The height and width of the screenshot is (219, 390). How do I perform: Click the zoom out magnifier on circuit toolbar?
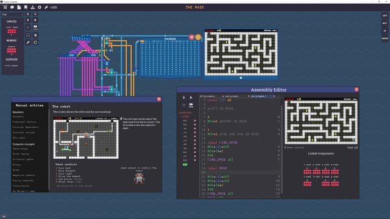click(35, 15)
